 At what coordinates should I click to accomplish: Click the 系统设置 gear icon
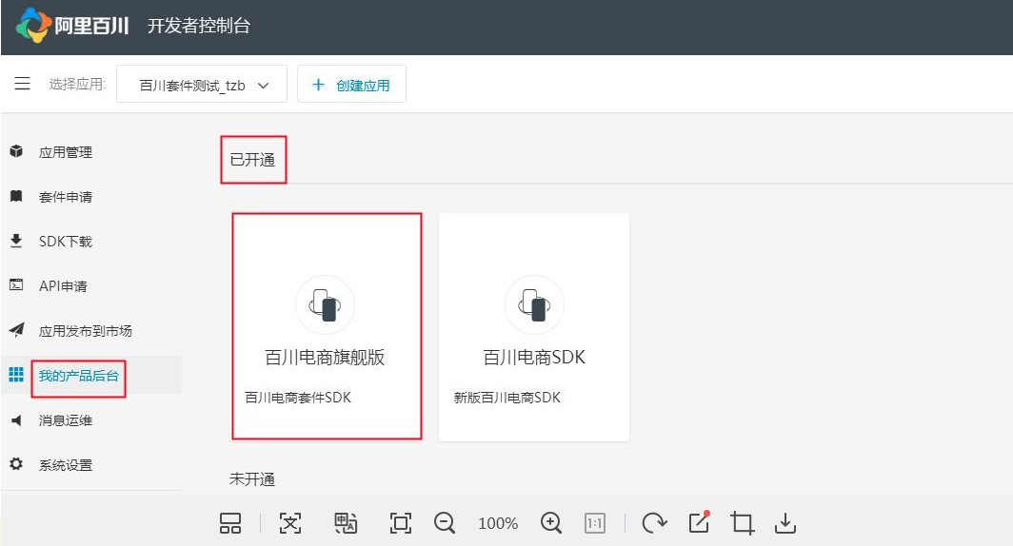point(16,463)
